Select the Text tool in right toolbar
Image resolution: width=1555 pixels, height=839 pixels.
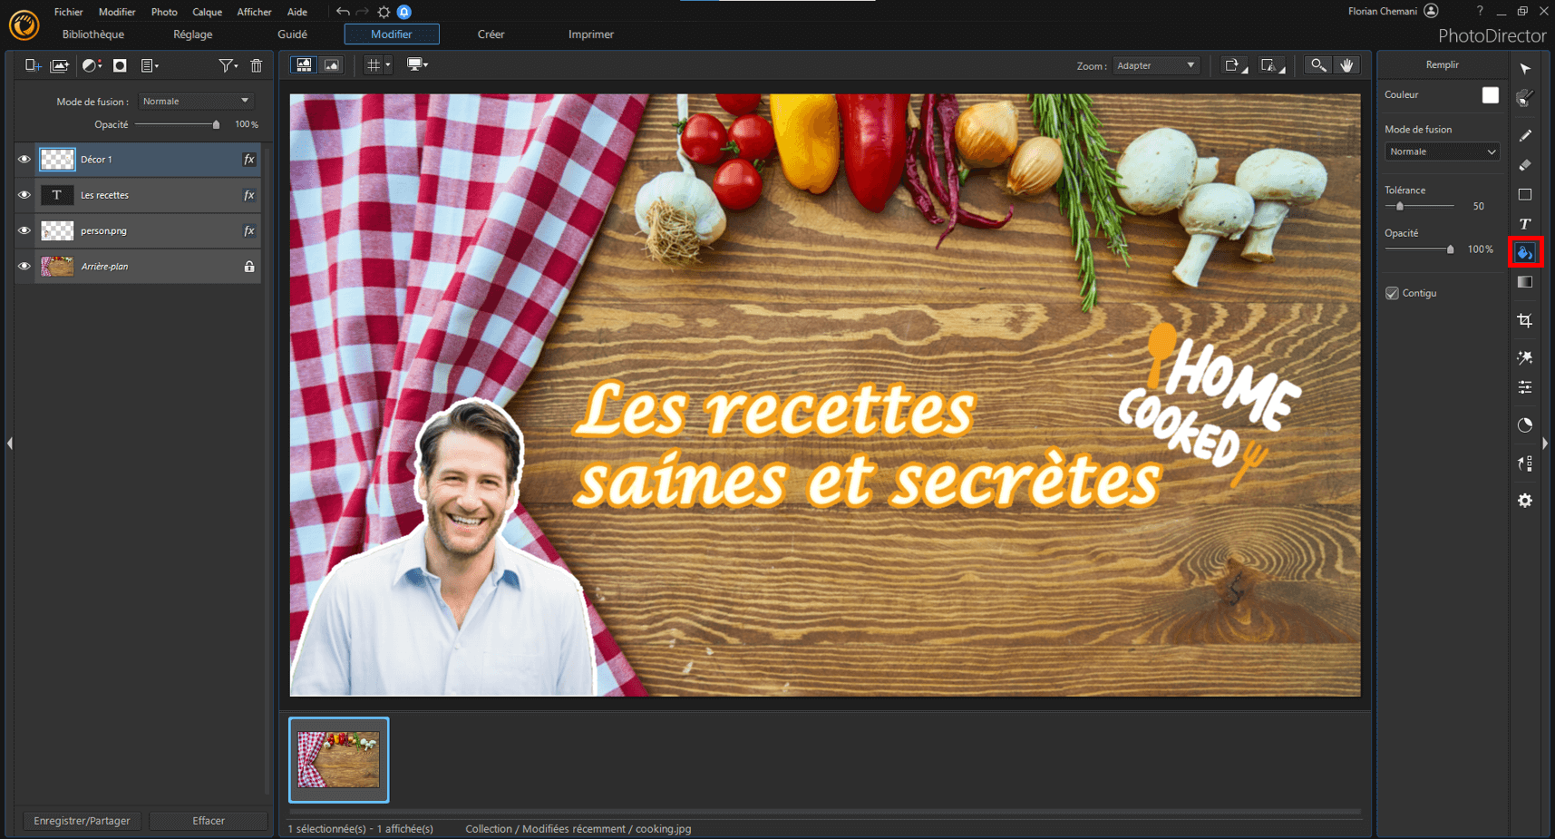(1525, 223)
